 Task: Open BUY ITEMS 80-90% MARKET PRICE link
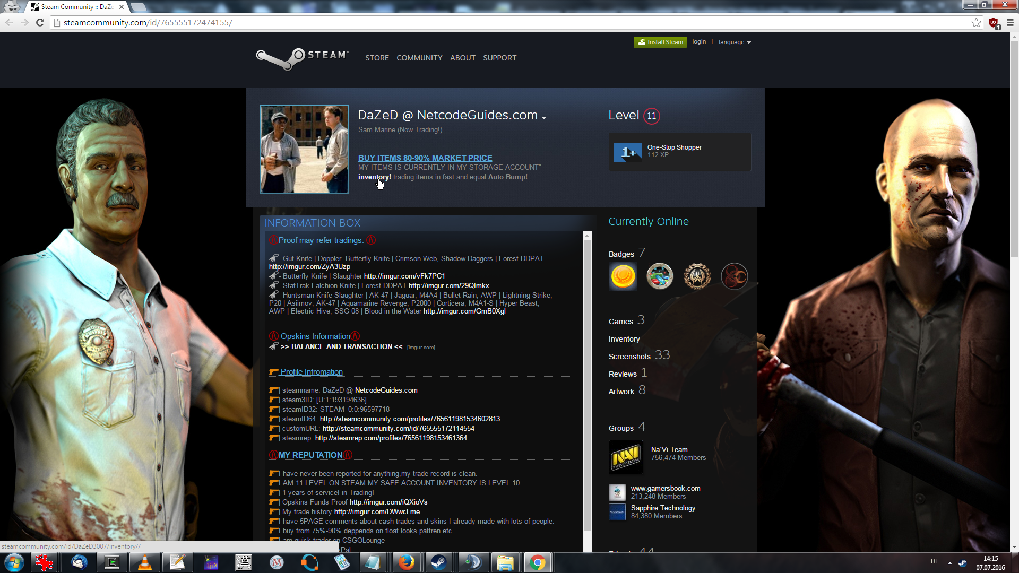coord(425,158)
